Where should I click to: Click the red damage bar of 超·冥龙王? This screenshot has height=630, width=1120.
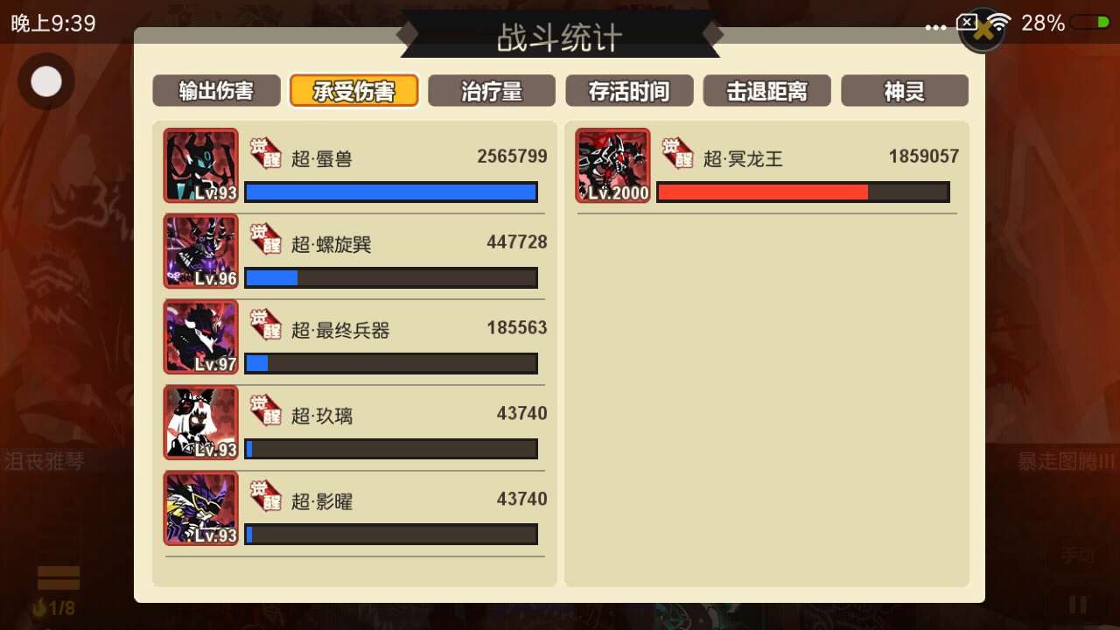pos(803,192)
